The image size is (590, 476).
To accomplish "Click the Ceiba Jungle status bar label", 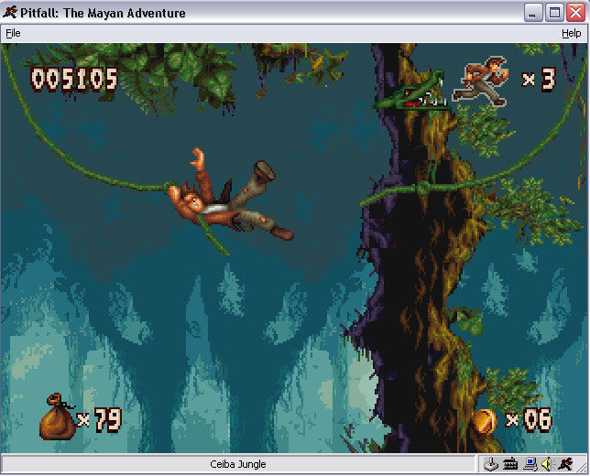I will 237,464.
